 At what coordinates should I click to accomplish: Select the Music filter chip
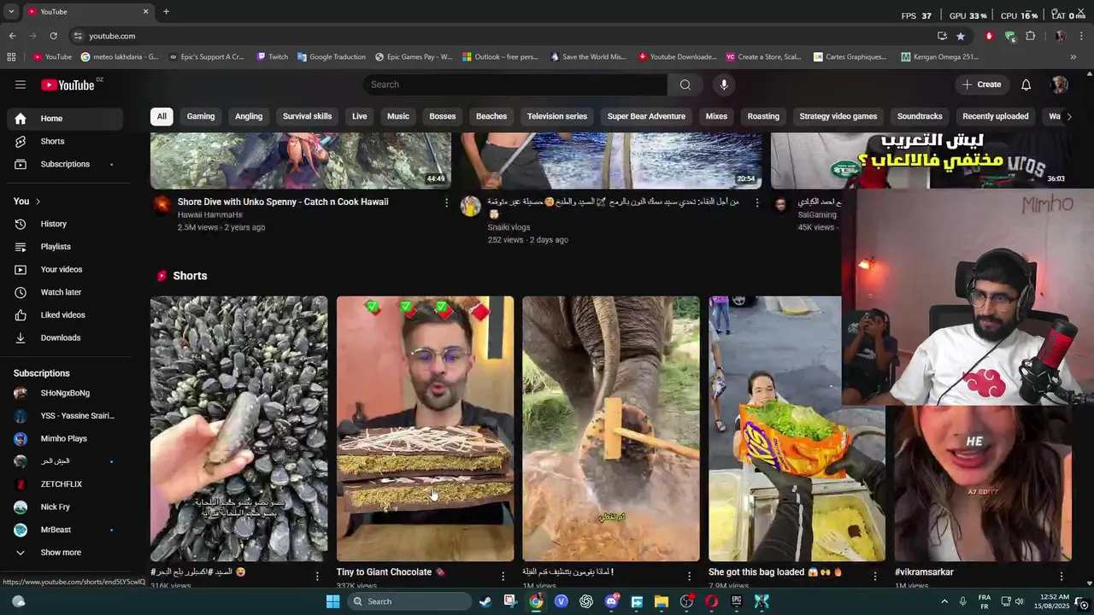(x=398, y=116)
